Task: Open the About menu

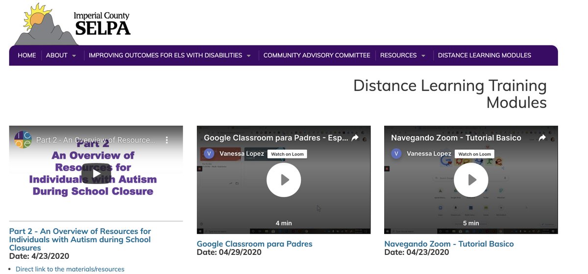Action: 57,55
